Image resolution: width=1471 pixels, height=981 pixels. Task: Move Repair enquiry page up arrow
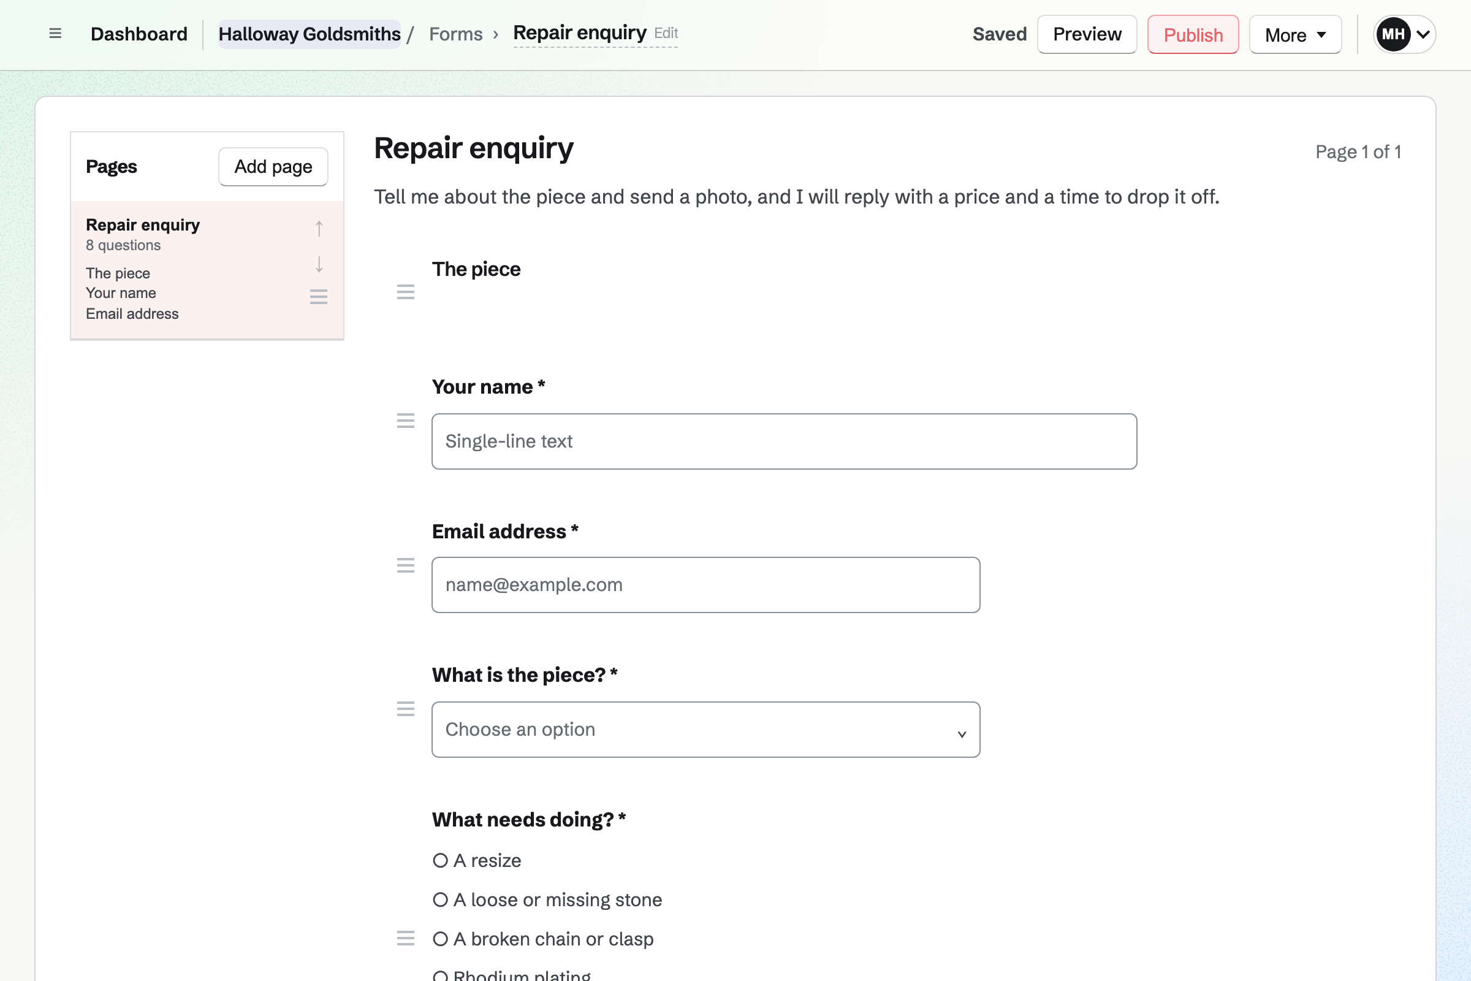(x=319, y=229)
